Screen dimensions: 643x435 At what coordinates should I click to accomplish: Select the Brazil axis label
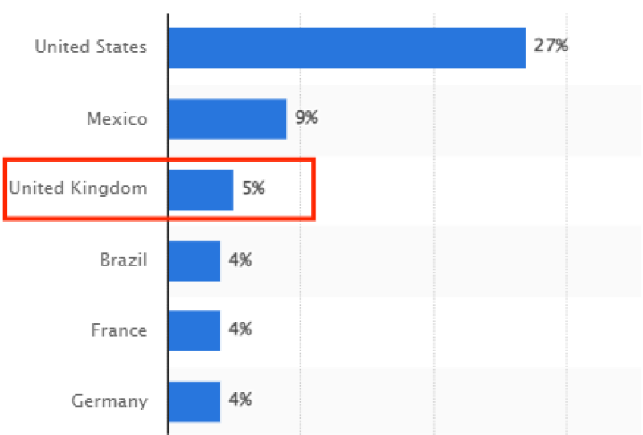(124, 261)
